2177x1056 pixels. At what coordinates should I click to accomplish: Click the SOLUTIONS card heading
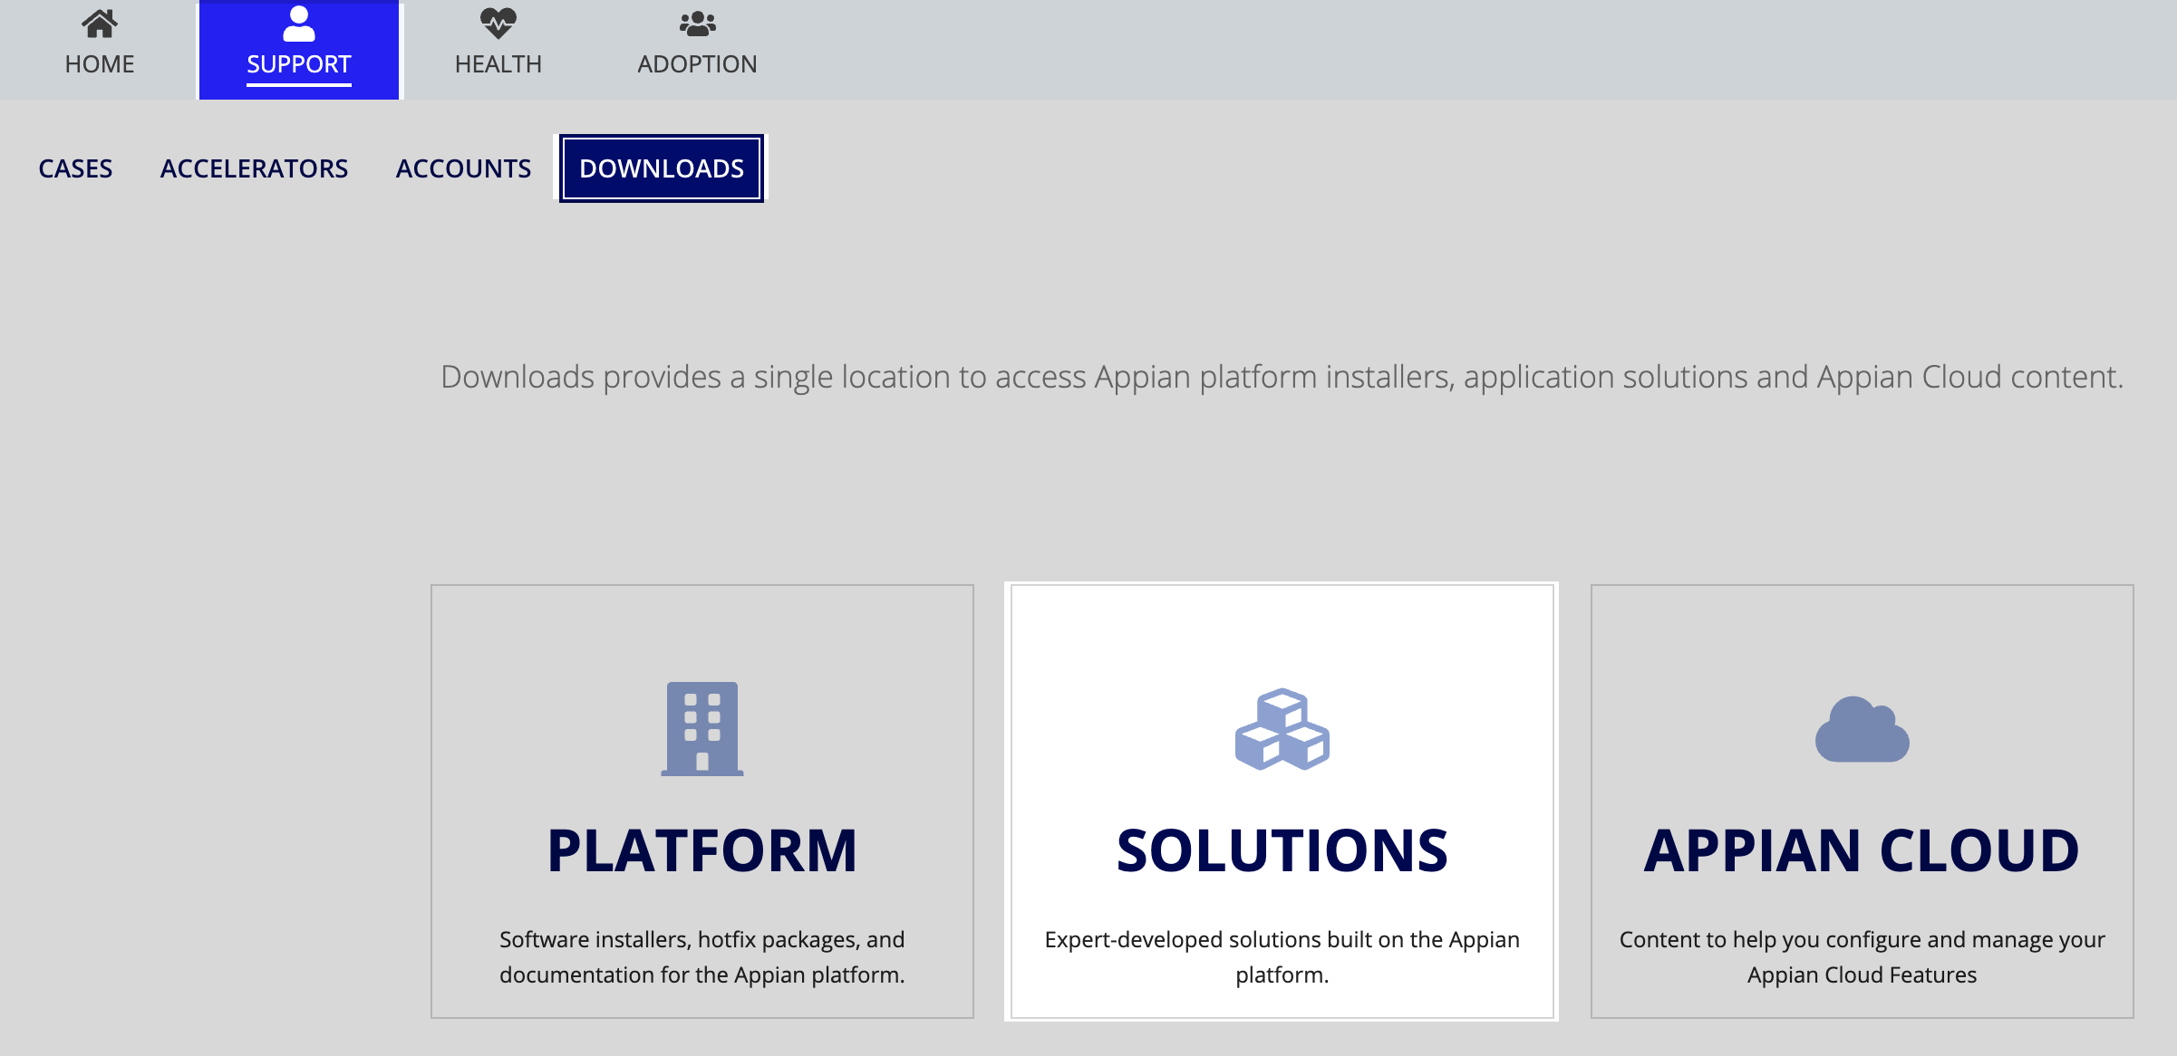[1282, 851]
